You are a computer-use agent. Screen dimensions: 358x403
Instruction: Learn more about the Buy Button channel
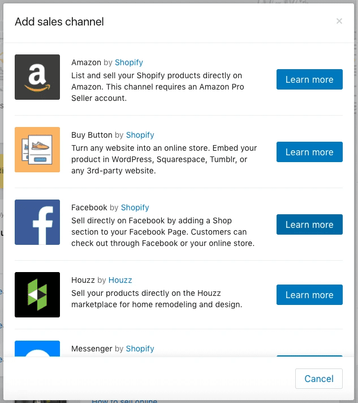tap(309, 152)
